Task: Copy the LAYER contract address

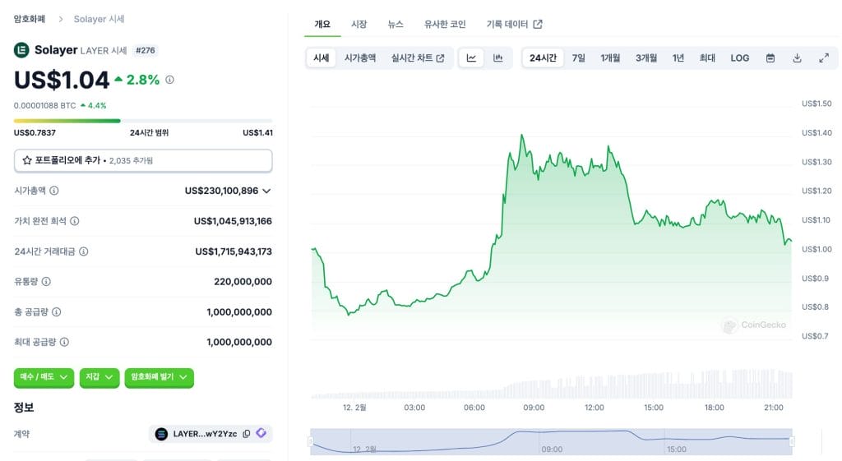Action: pyautogui.click(x=247, y=434)
